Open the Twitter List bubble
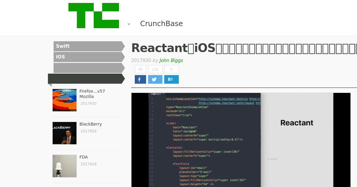Image resolution: width=357 pixels, height=187 pixels. coord(155,69)
